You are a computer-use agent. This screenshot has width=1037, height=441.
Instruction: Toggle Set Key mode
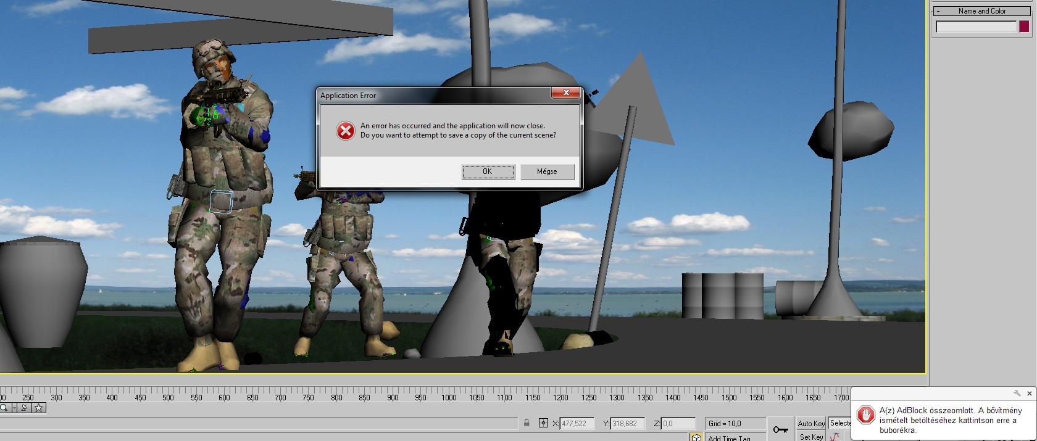click(x=811, y=437)
